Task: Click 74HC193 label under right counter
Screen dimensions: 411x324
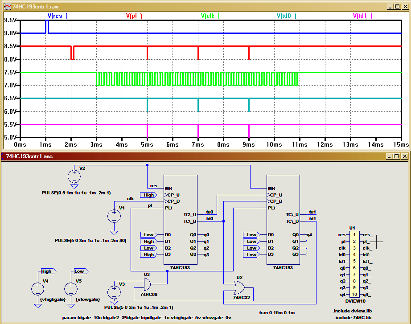Action: coord(283,268)
